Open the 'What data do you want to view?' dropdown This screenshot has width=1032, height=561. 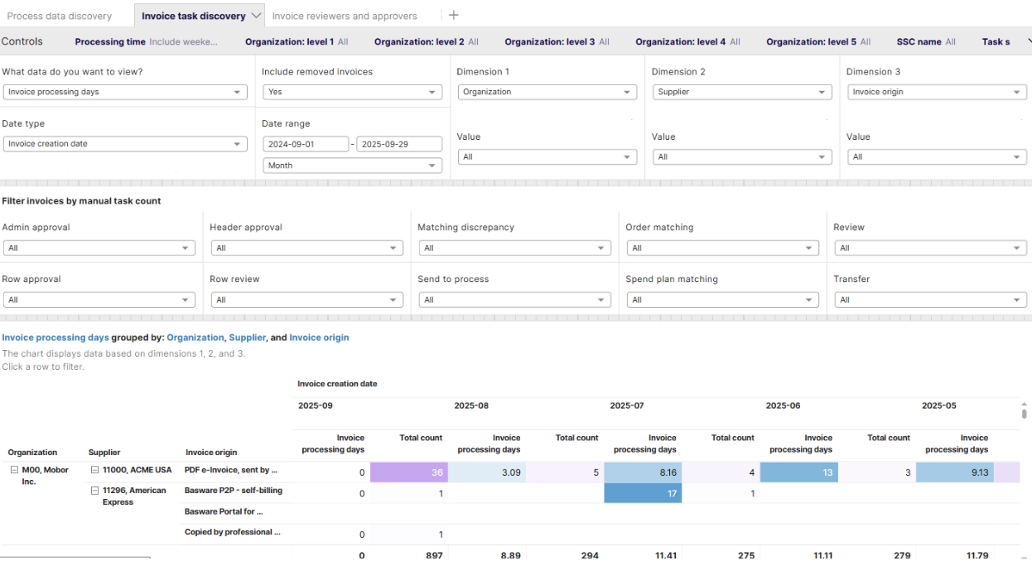coord(125,92)
